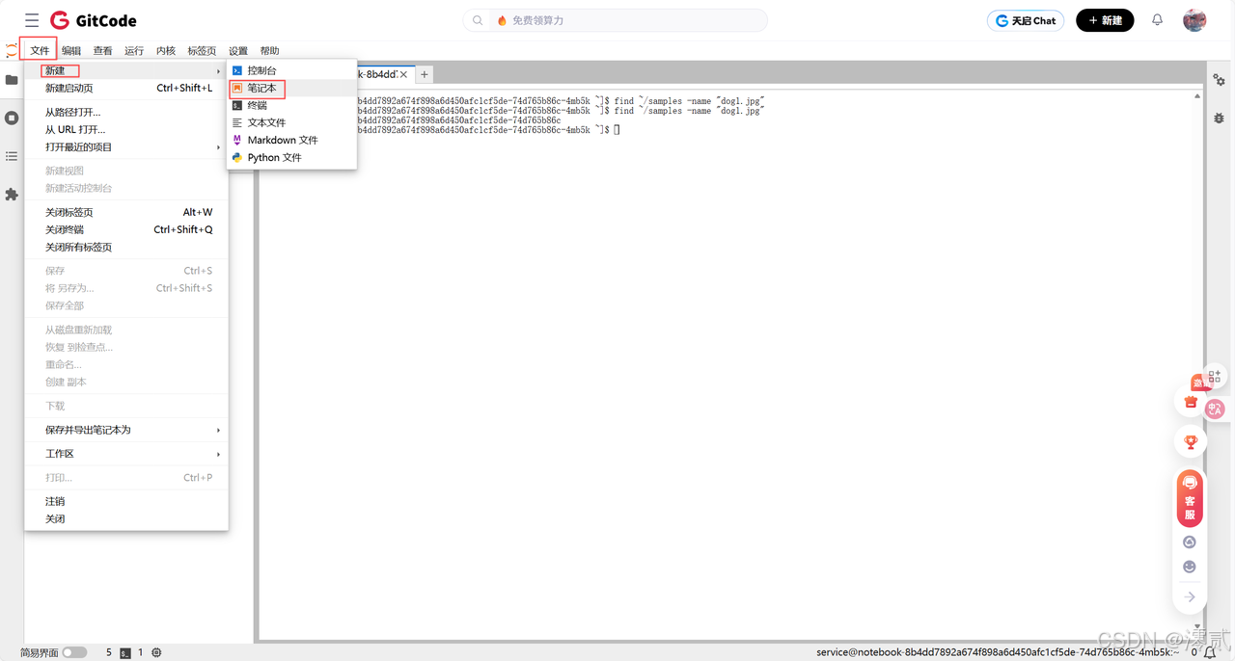Open the notifications bell in the header
This screenshot has width=1235, height=661.
pos(1157,20)
